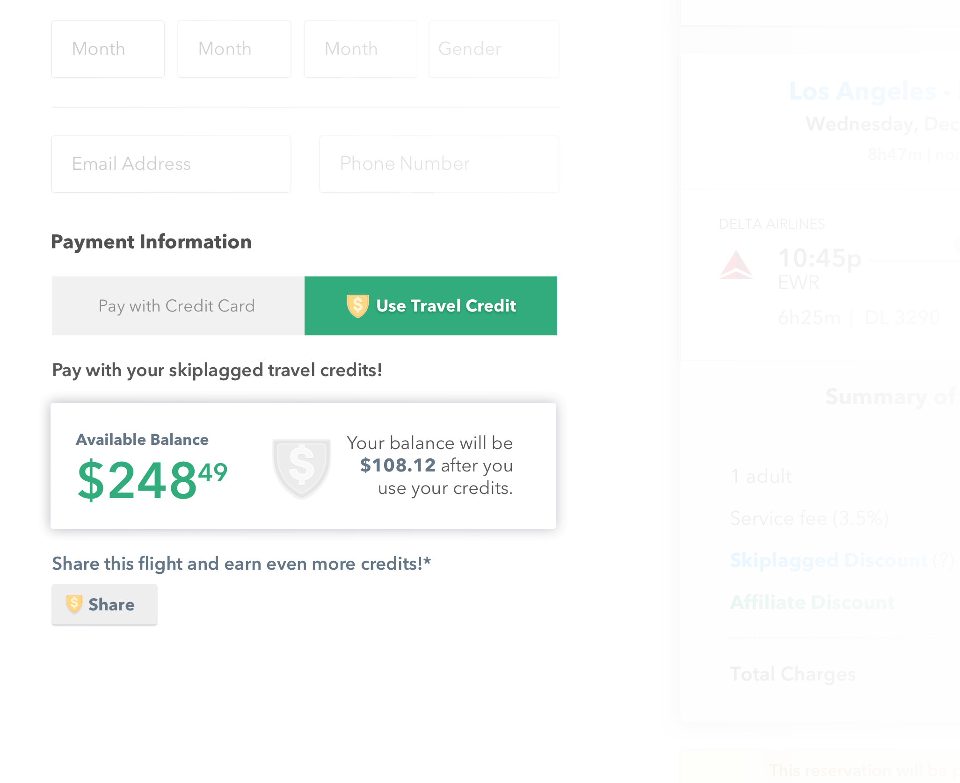This screenshot has height=783, width=960.
Task: Open the third Month dropdown
Action: [x=360, y=49]
